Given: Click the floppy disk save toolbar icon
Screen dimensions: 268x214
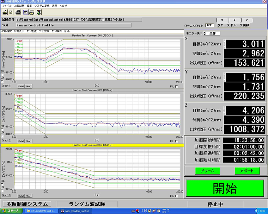Looking at the screenshot, I should tap(11, 12).
